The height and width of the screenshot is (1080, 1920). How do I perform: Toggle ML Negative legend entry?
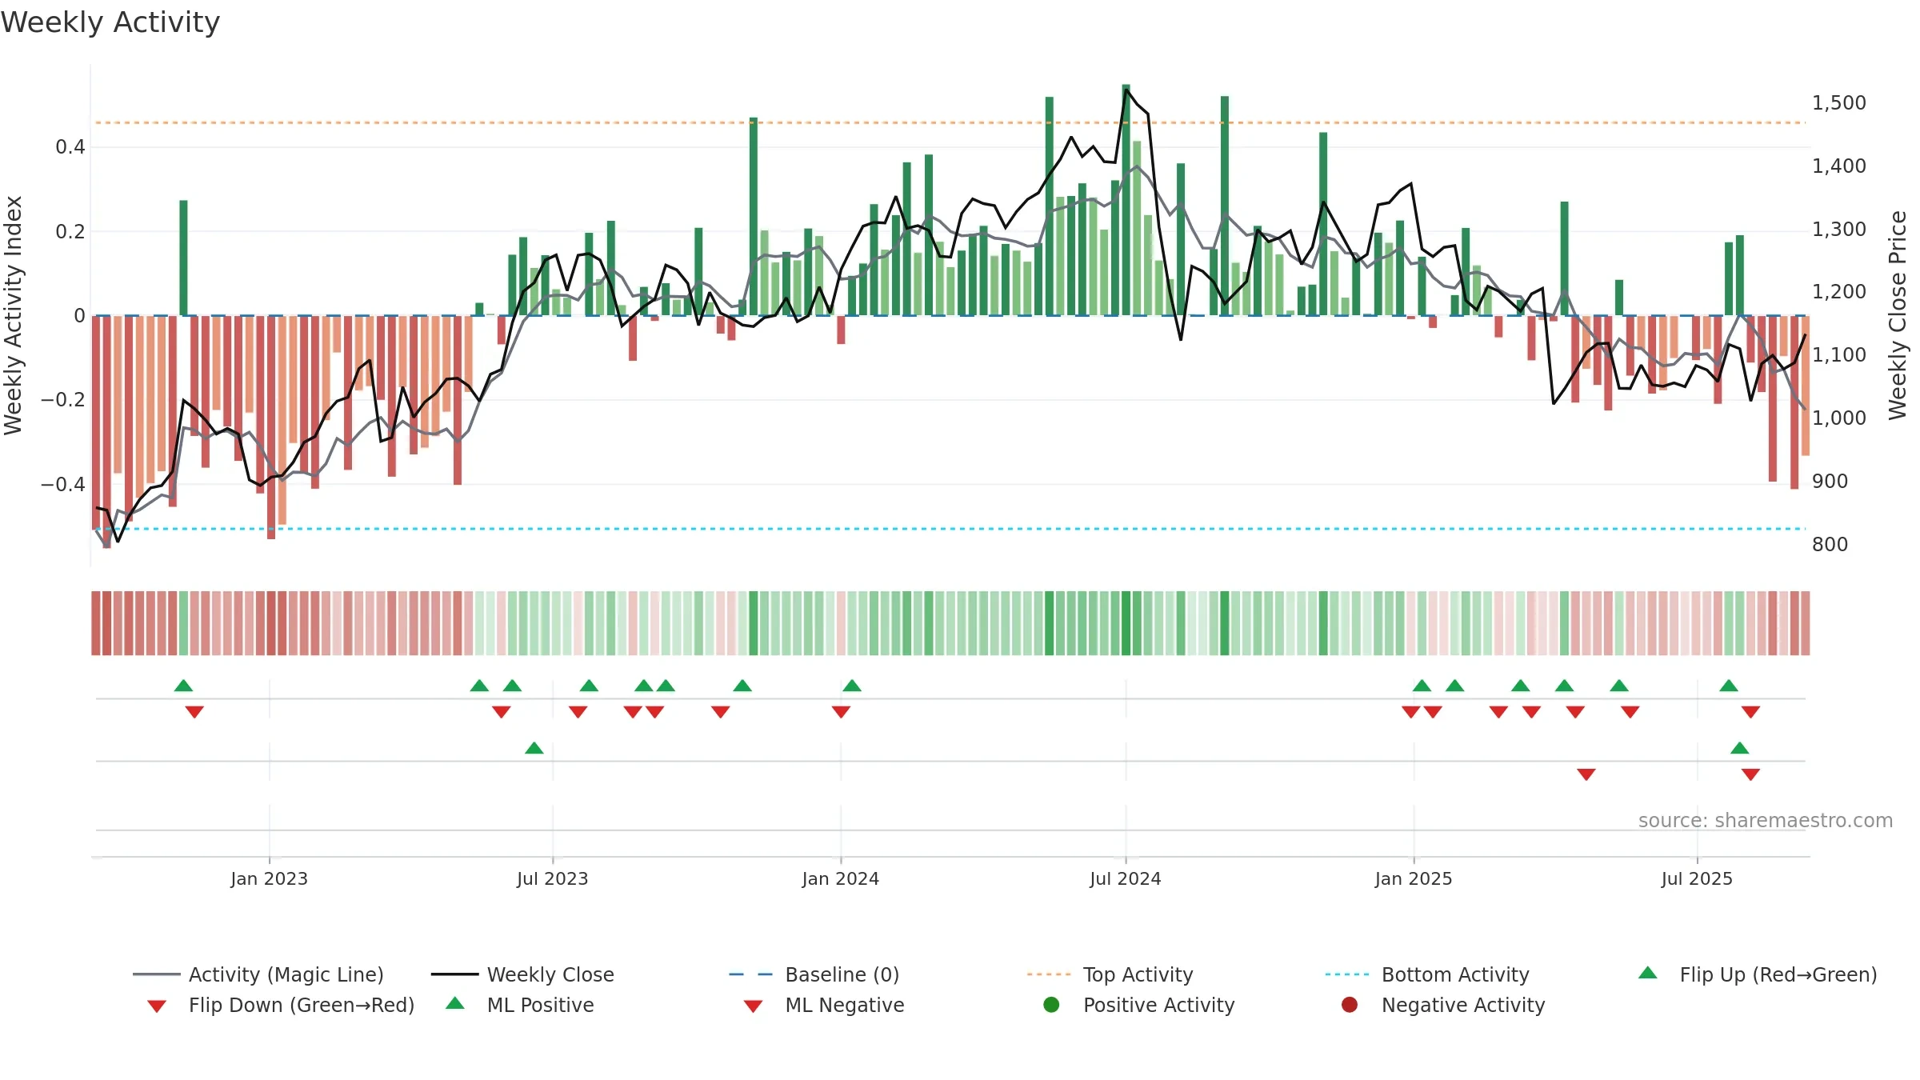(x=824, y=1005)
